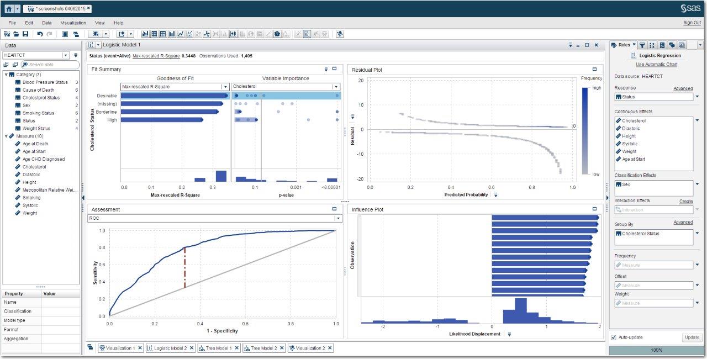
Task: Click the Update button
Action: [692, 337]
